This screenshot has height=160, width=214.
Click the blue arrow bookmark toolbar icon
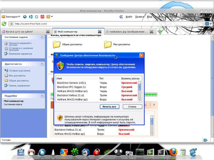31,17
